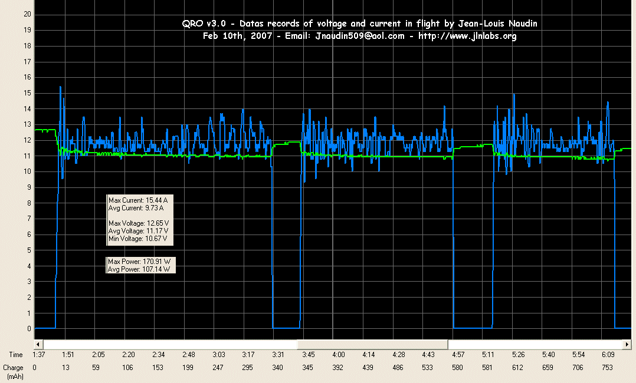The height and width of the screenshot is (383, 636).
Task: Click the 5:11 time label
Action: tap(488, 355)
